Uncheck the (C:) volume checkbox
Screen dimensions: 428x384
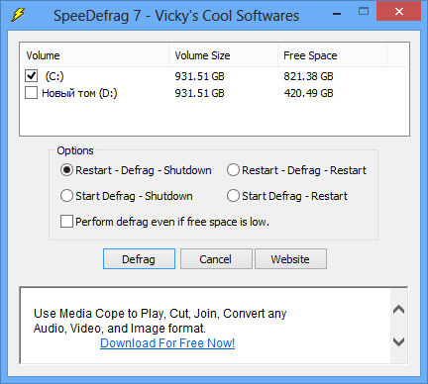pos(31,76)
